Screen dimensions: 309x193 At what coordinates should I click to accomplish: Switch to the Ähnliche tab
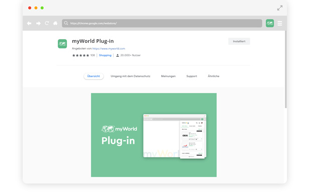[x=214, y=76]
